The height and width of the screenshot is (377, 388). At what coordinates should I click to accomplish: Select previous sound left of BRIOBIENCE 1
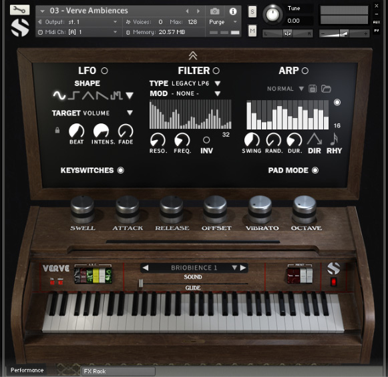pos(146,268)
